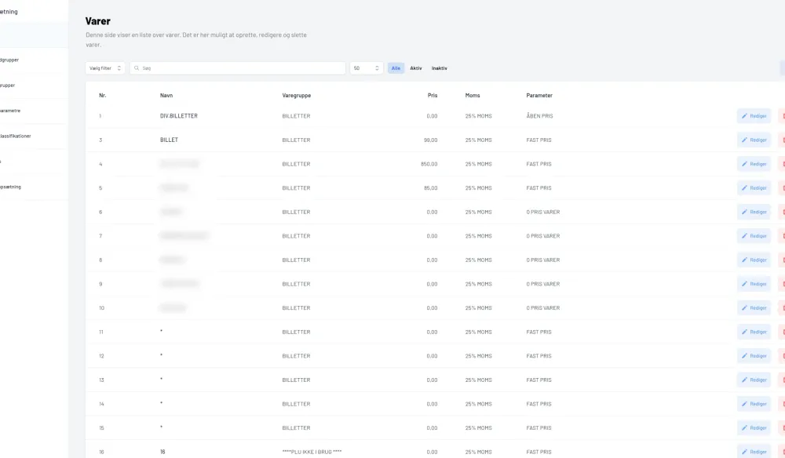The height and width of the screenshot is (458, 785).
Task: Open the Vælg filter dropdown
Action: [x=105, y=68]
